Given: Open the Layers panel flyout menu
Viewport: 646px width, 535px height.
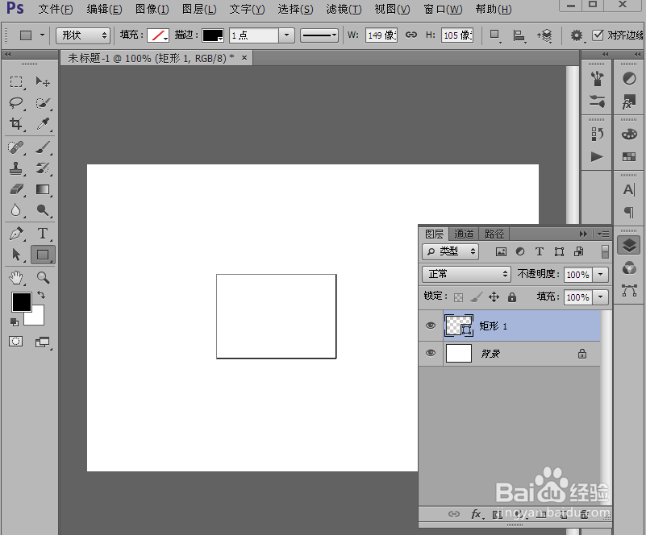Looking at the screenshot, I should pyautogui.click(x=603, y=234).
